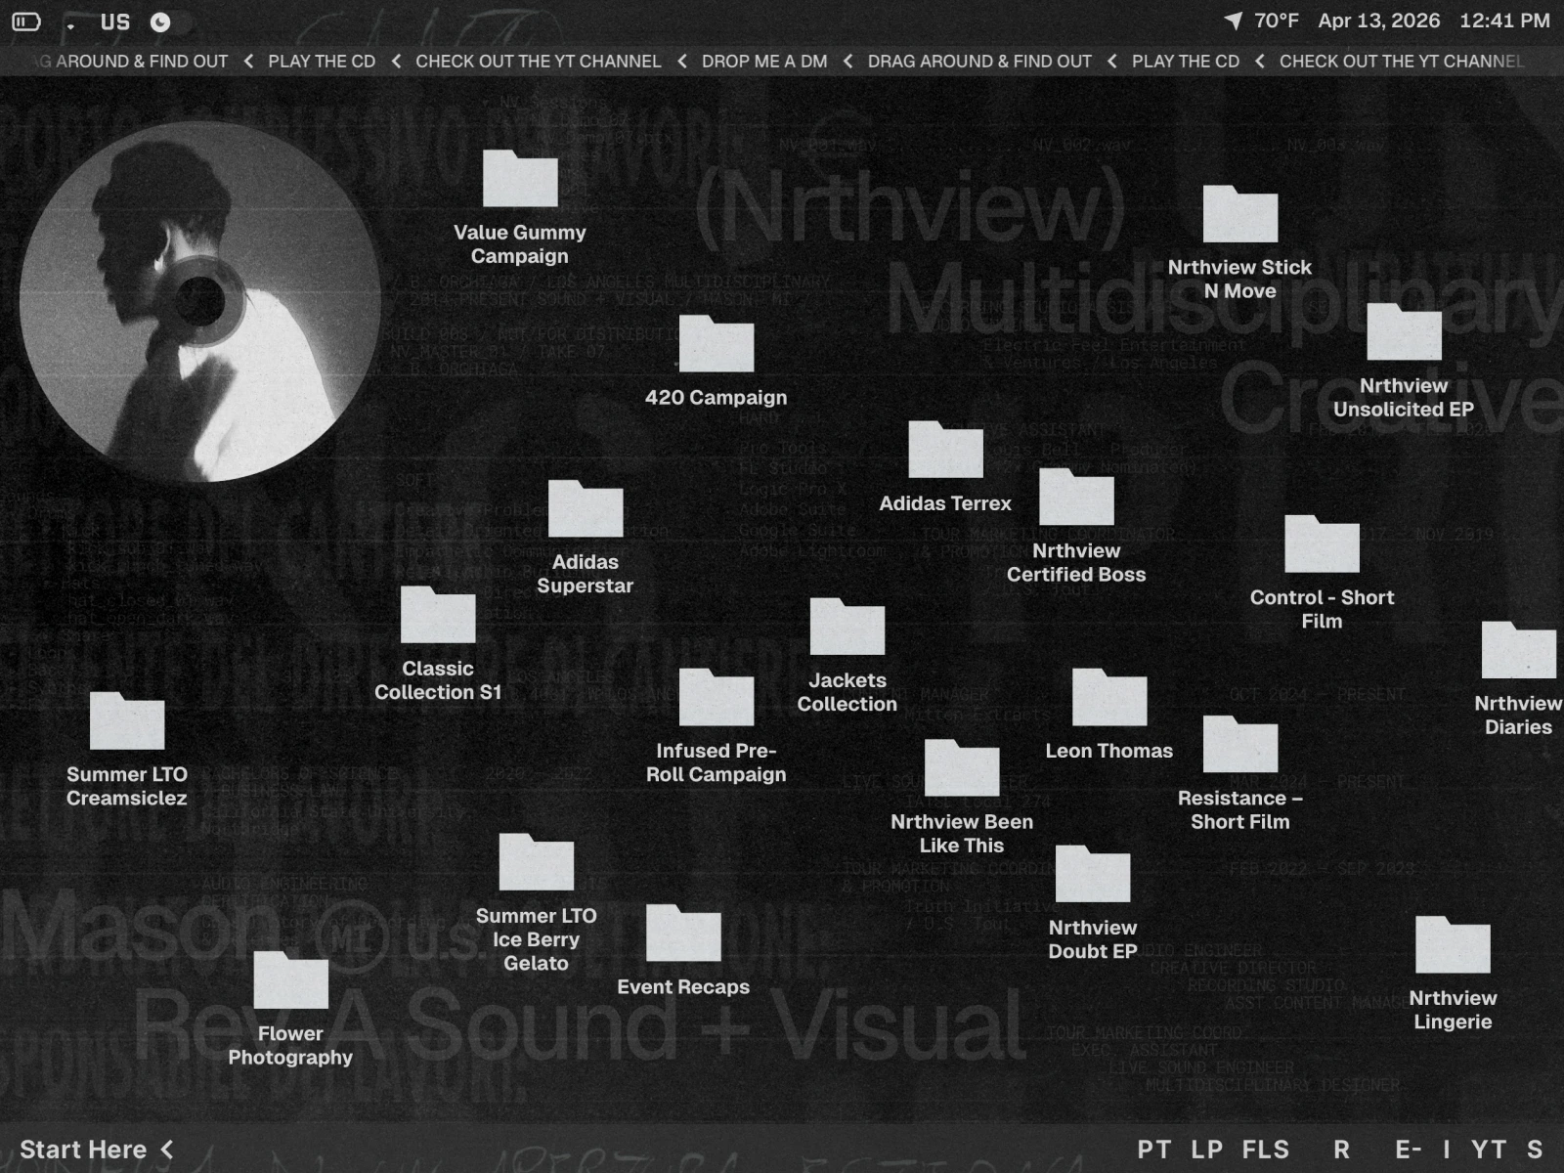Click the US locale label in the top bar

[115, 22]
